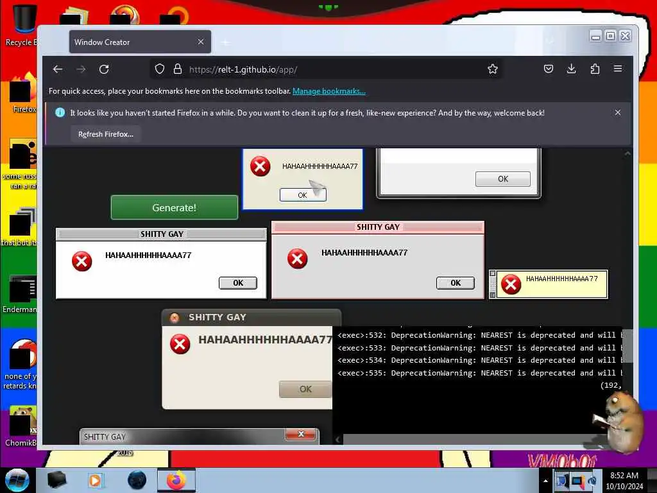This screenshot has width=657, height=493.
Task: Open the Firefox desktop shortcut
Action: pos(23,93)
